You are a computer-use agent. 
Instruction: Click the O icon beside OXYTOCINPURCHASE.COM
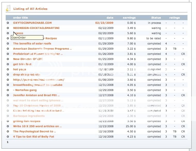click(x=8, y=23)
